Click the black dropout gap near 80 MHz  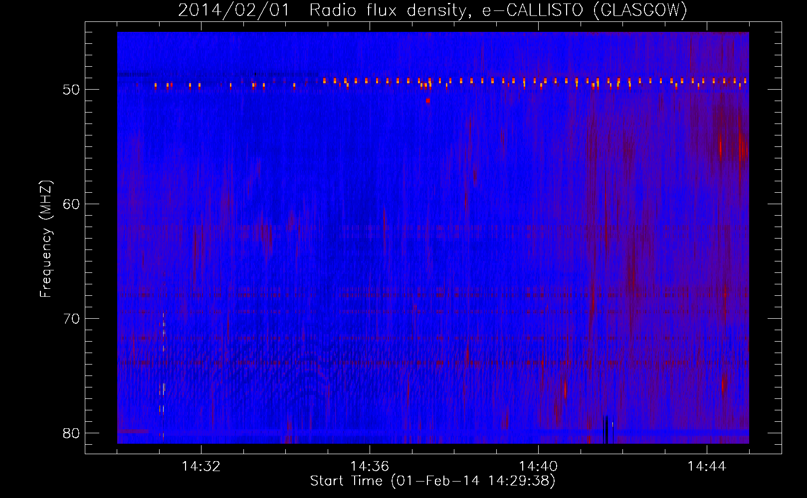(606, 429)
